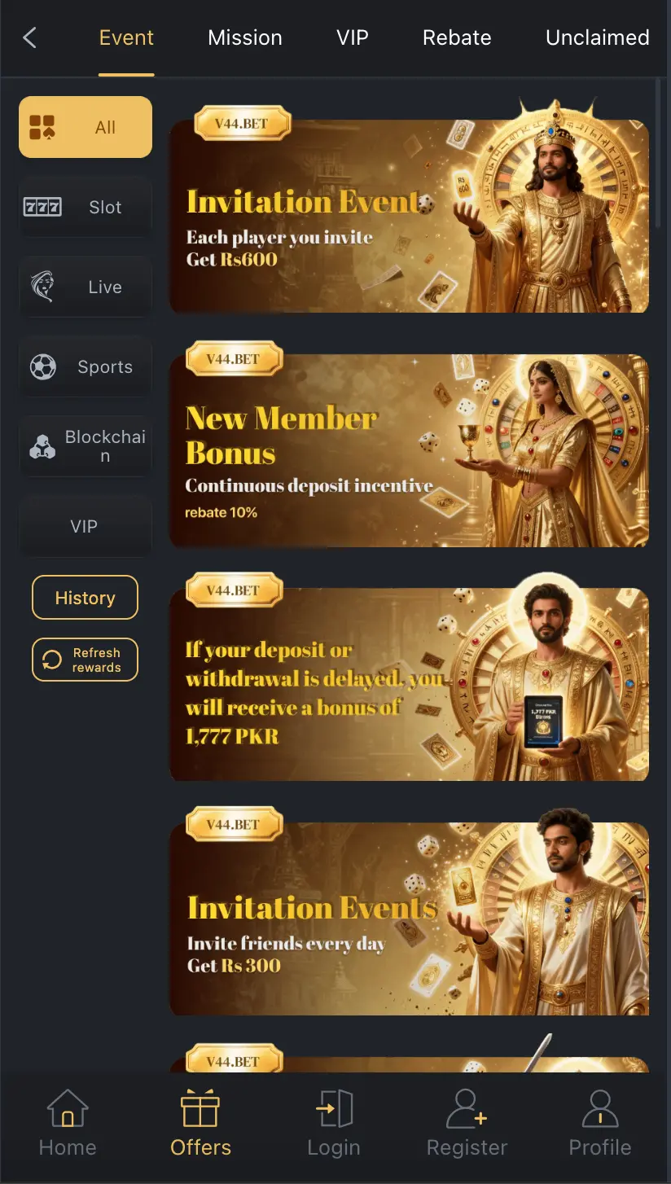View the Unclaimed tab

(x=598, y=37)
